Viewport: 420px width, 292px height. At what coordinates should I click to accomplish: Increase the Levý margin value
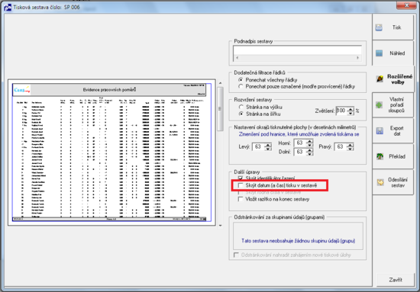268,145
